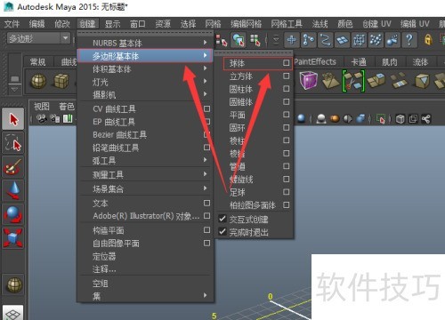The image size is (445, 320).
Task: Open the 着色 panel menu
Action: [x=67, y=107]
